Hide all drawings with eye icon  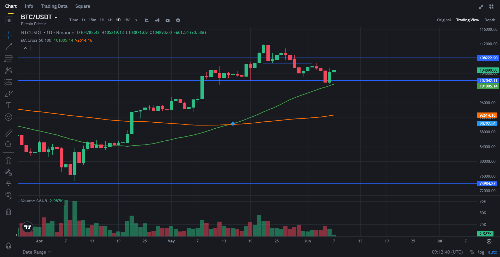pyautogui.click(x=8, y=196)
